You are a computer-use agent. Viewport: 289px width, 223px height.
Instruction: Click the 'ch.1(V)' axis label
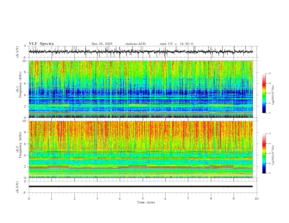point(18,52)
